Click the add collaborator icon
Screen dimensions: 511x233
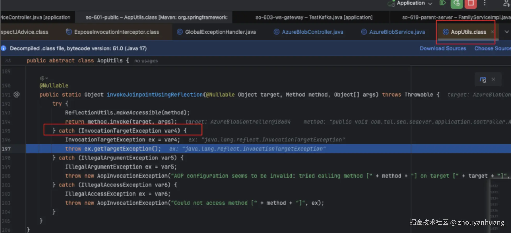click(x=506, y=3)
